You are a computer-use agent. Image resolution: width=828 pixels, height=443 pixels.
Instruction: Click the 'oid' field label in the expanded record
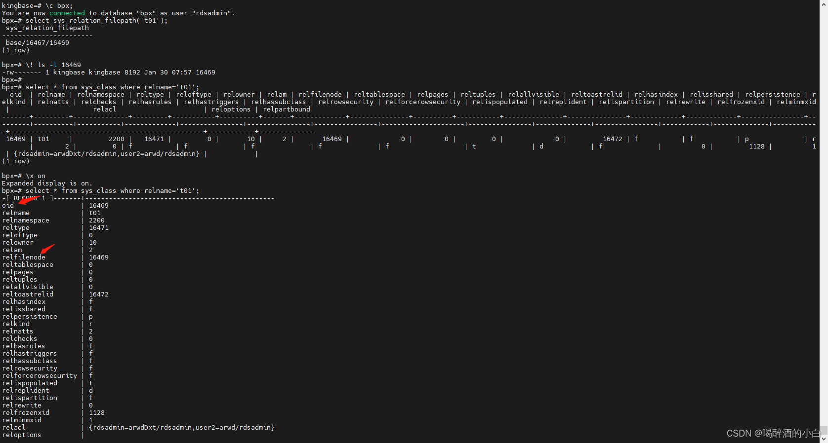point(8,206)
